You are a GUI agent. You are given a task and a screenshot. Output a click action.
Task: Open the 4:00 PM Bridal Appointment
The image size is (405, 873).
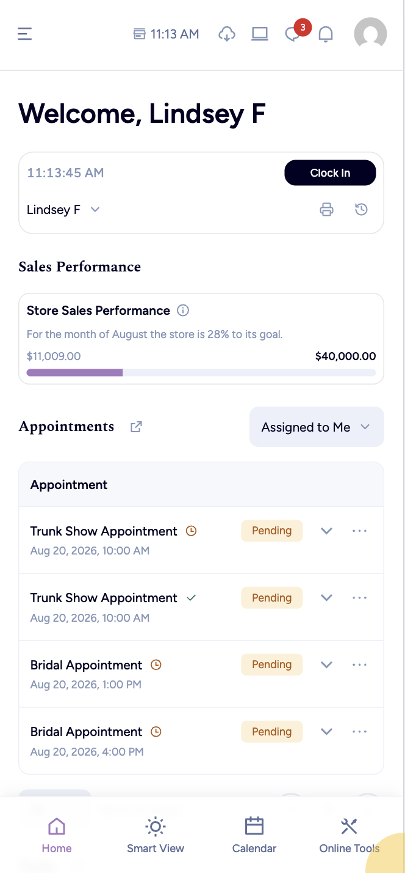coord(86,732)
